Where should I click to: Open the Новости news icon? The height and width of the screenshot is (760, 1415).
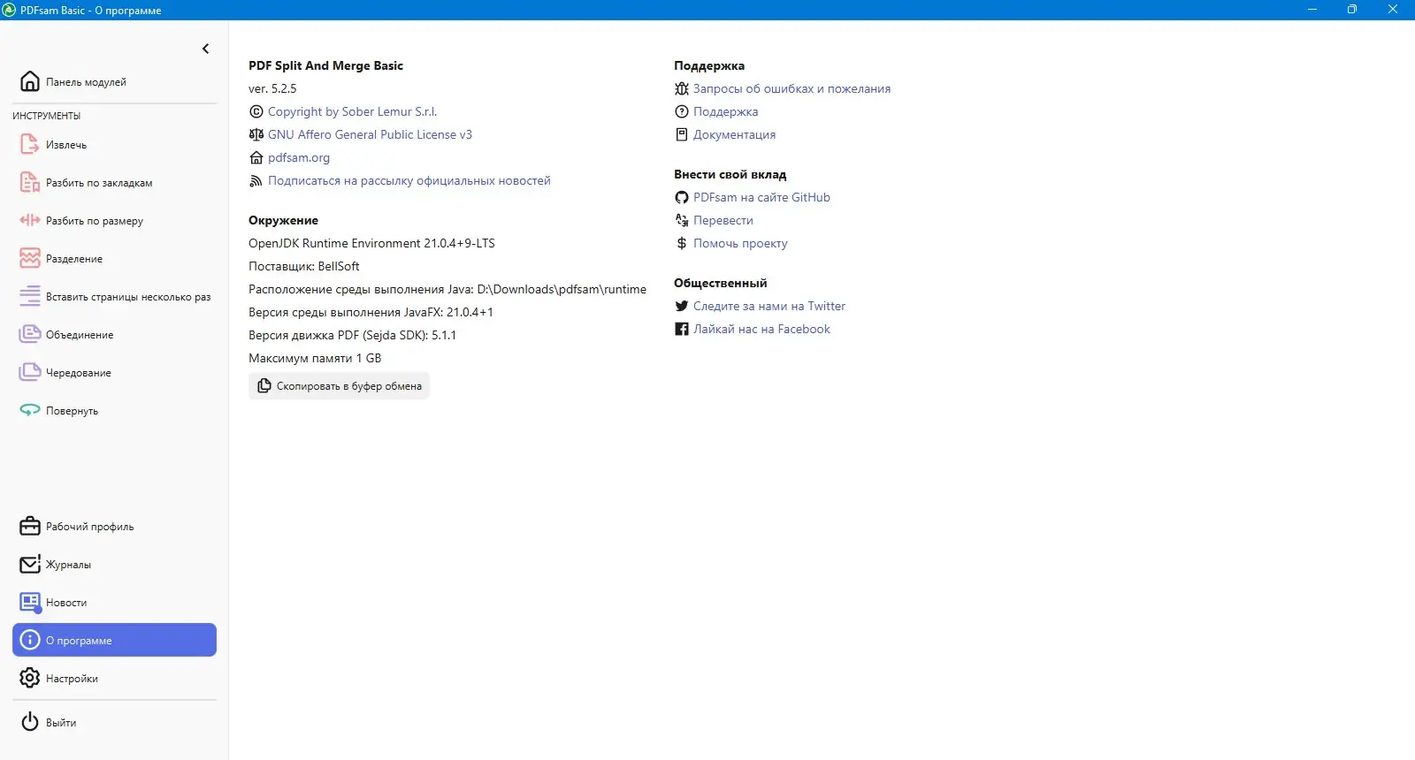[30, 602]
